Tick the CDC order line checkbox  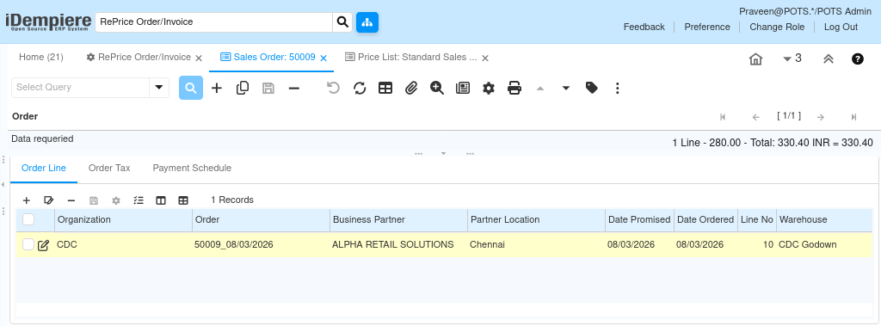pos(28,244)
